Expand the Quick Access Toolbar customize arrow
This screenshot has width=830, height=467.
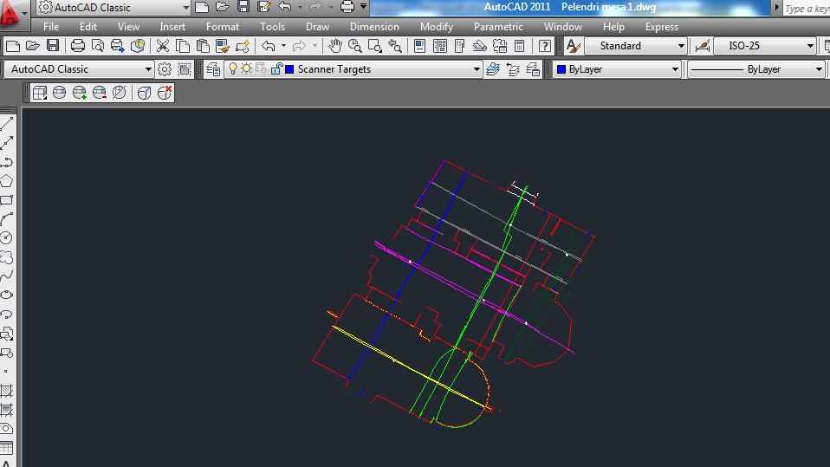tap(364, 7)
